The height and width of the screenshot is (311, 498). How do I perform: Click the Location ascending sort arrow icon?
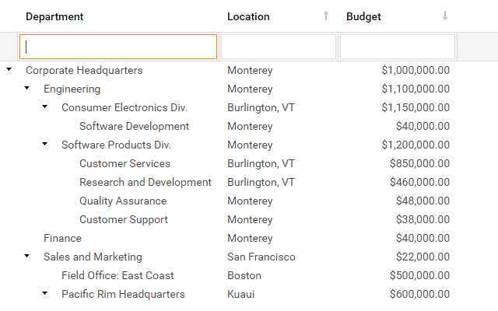(326, 16)
